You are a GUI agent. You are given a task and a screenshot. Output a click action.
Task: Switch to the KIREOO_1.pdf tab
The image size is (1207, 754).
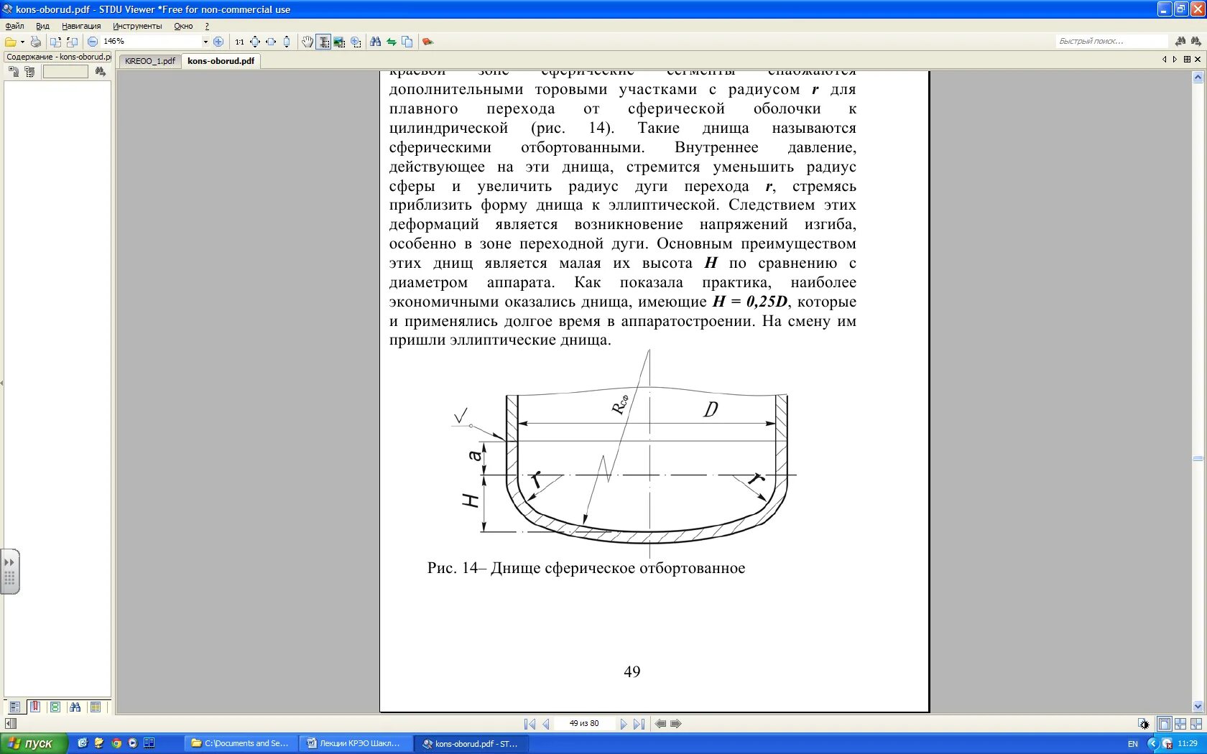(149, 61)
